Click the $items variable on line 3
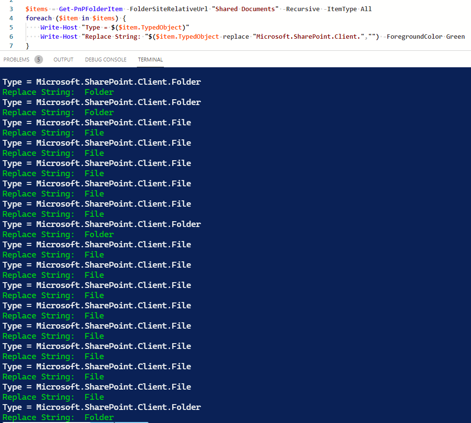This screenshot has width=471, height=423. 37,9
